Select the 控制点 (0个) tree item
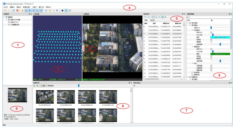The width and height of the screenshot is (235, 129). point(15,22)
